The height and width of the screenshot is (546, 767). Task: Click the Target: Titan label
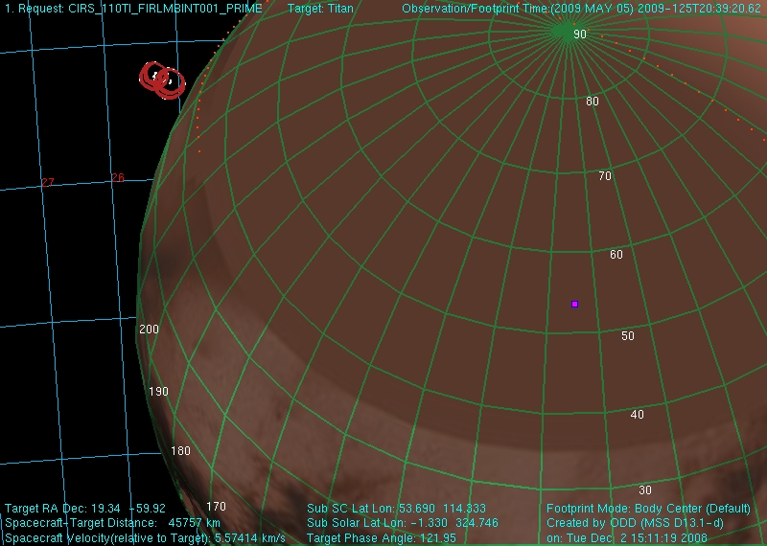320,9
